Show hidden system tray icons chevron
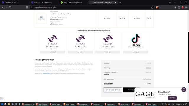Viewport: 189px width, 106px height. [x=160, y=104]
